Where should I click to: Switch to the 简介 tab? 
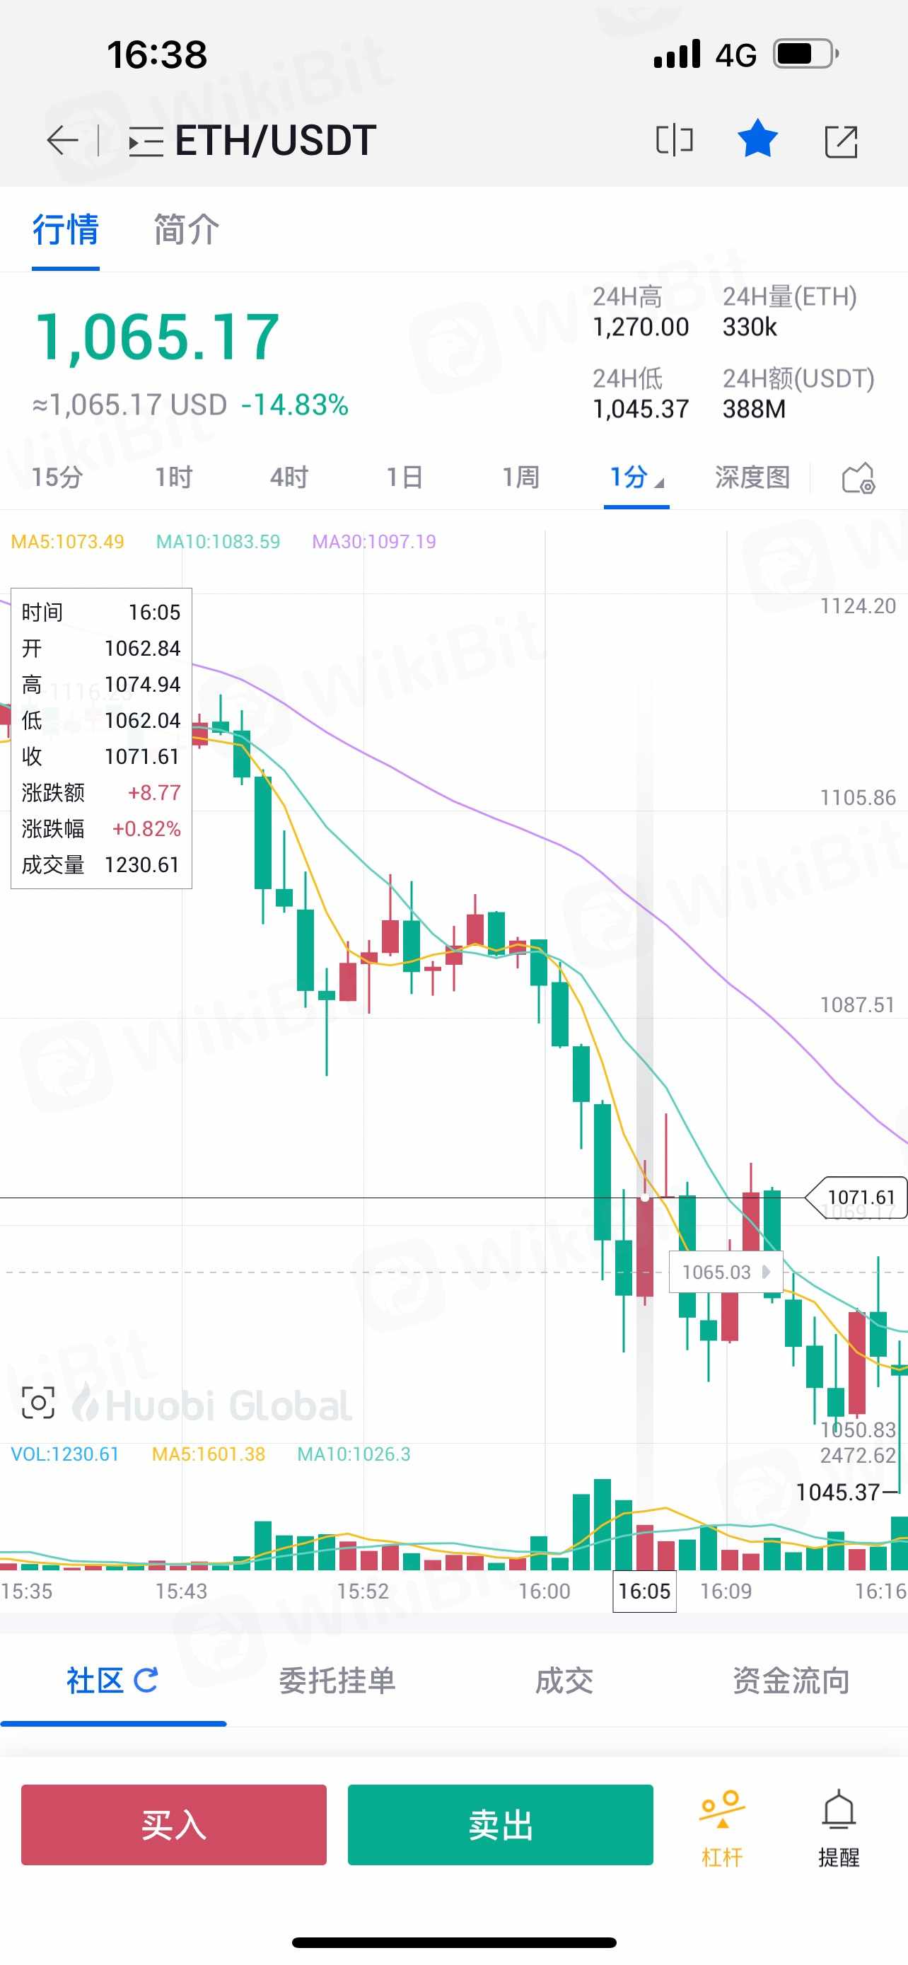tap(187, 230)
